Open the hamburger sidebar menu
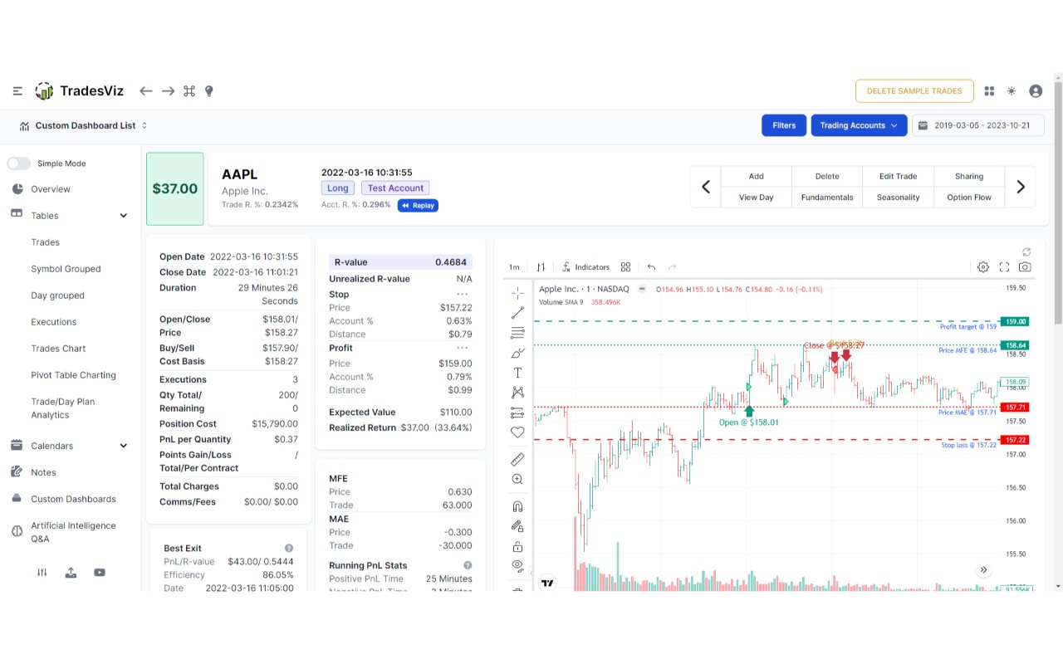1063x664 pixels. pyautogui.click(x=17, y=91)
